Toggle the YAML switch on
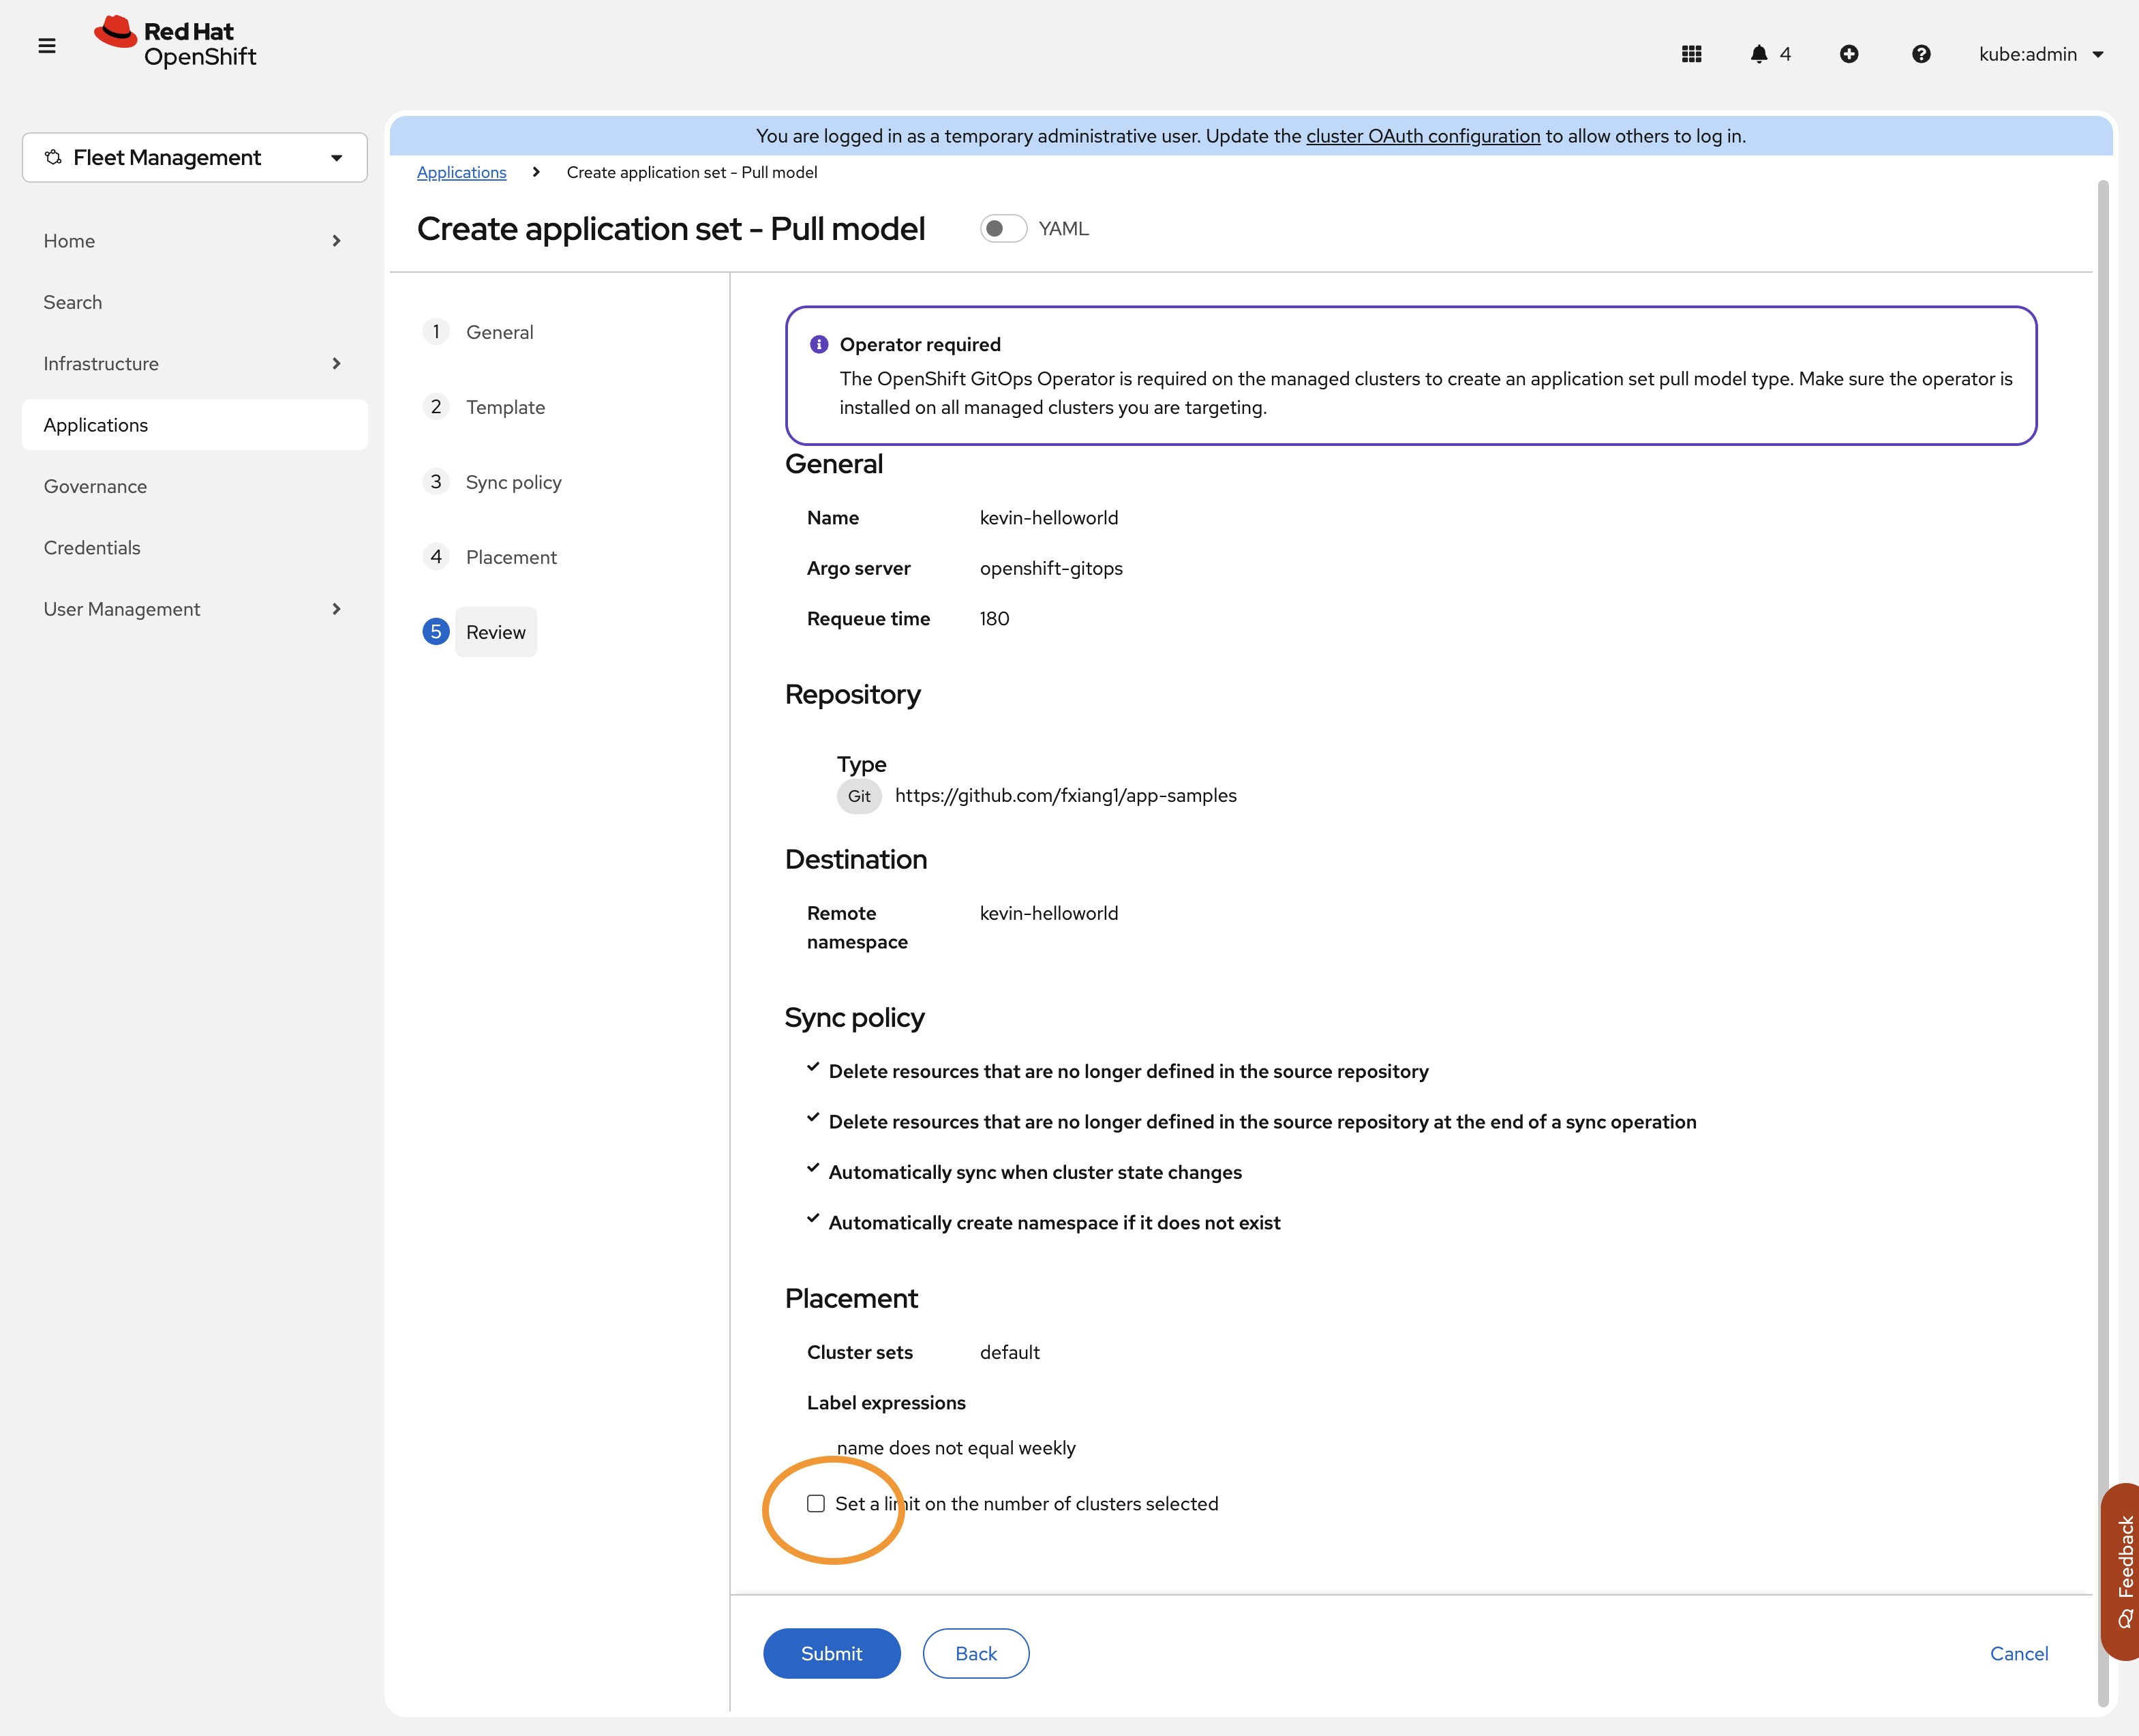Viewport: 2139px width, 1736px height. click(x=1003, y=229)
